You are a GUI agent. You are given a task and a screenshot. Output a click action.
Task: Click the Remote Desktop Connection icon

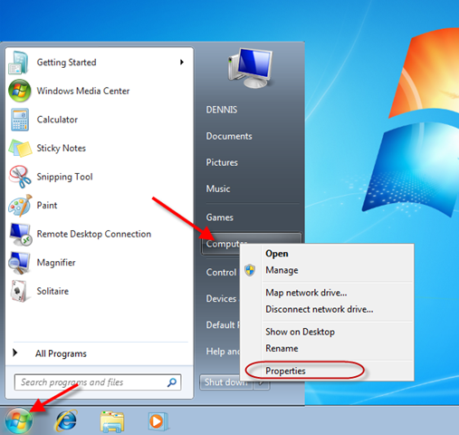tap(21, 234)
